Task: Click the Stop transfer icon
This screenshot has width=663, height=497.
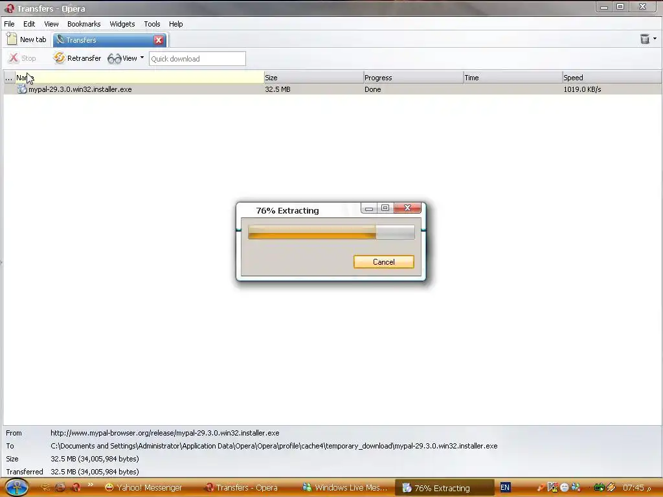Action: pyautogui.click(x=14, y=58)
